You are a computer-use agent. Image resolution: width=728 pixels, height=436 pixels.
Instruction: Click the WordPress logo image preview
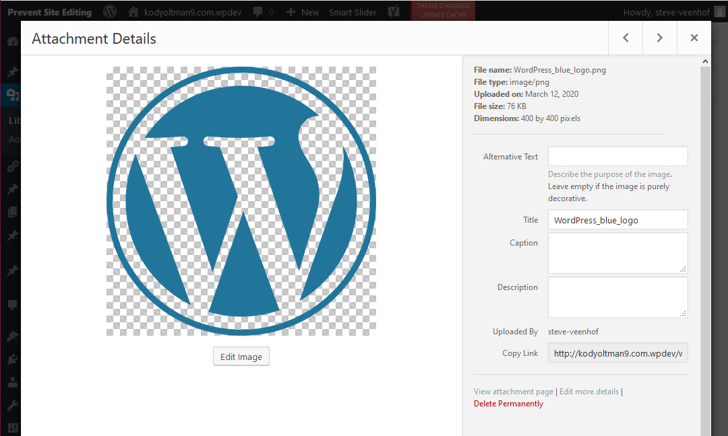coord(241,201)
